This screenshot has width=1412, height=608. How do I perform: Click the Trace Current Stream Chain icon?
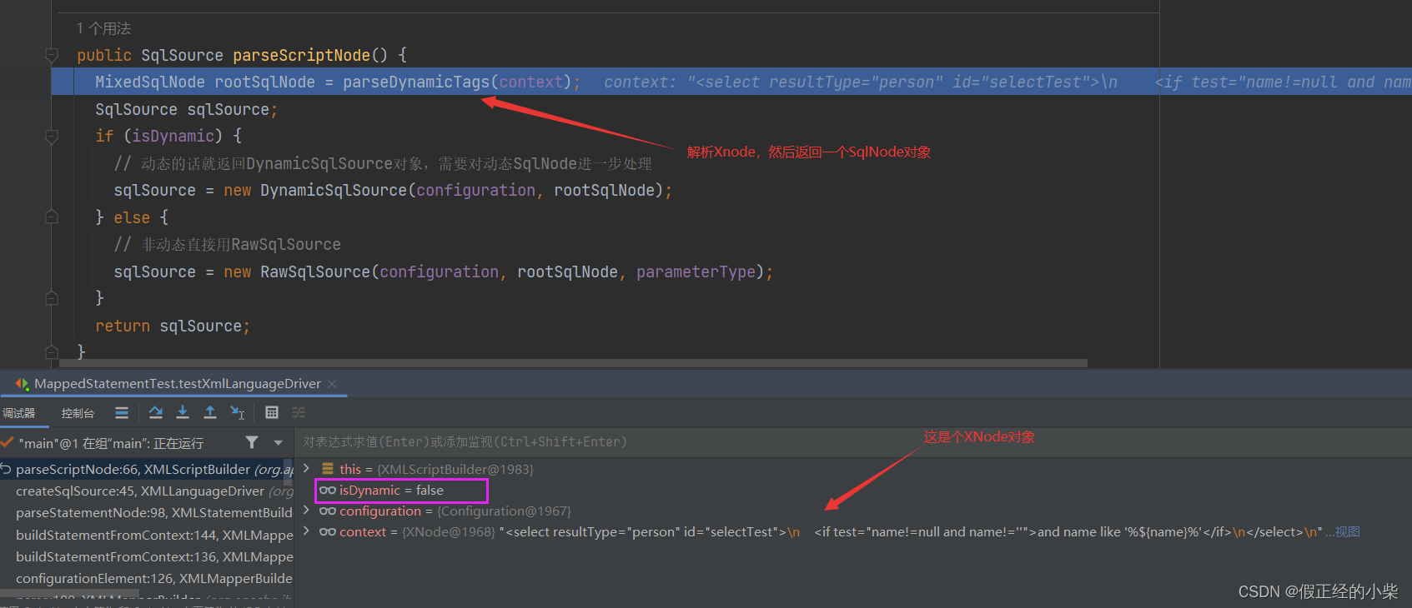pyautogui.click(x=299, y=412)
